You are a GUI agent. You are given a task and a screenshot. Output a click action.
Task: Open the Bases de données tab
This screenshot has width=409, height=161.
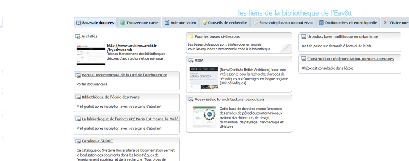point(95,23)
